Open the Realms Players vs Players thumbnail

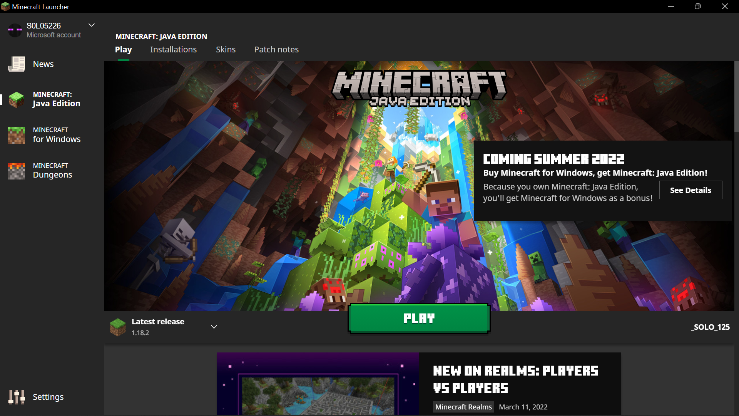318,384
